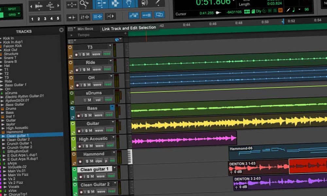Click the Min:Secs ruler label
Screen dimensions: 327x196
[85, 29]
